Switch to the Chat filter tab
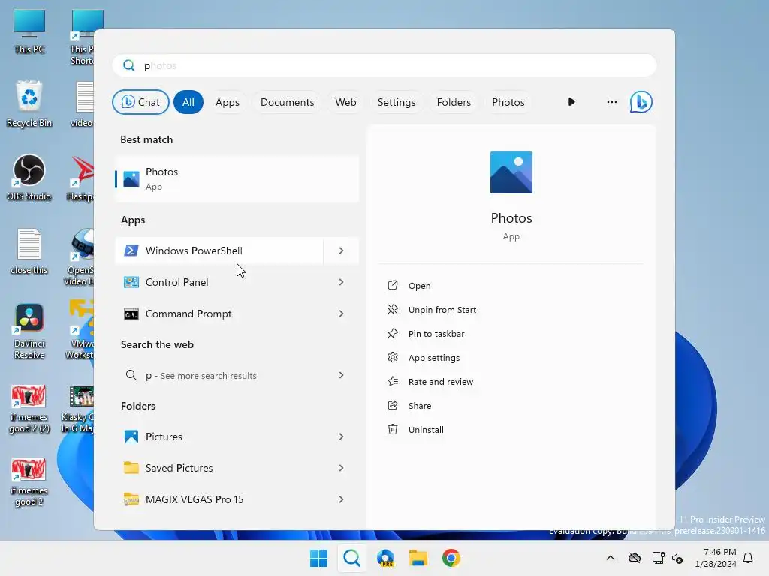769x576 pixels. coord(140,102)
